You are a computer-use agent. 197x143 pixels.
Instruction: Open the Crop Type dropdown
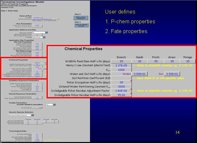44,37
